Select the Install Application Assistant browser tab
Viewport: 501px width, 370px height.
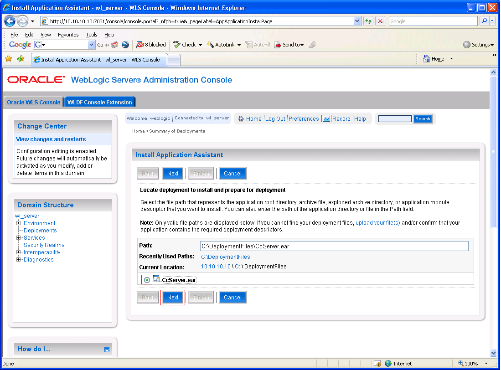(99, 60)
